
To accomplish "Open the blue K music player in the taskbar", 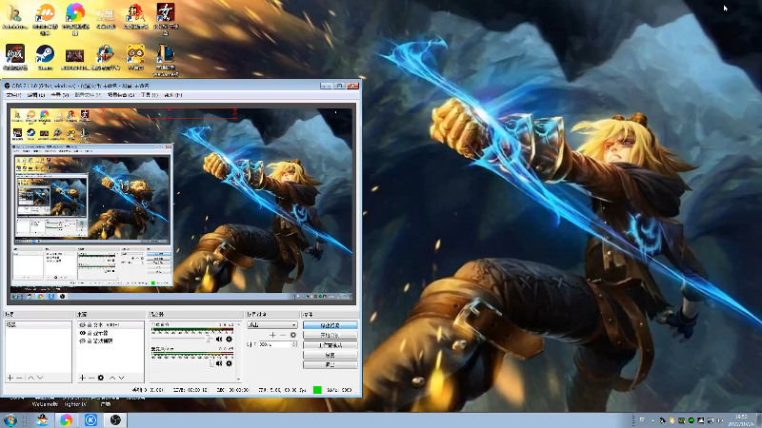I will pos(90,419).
